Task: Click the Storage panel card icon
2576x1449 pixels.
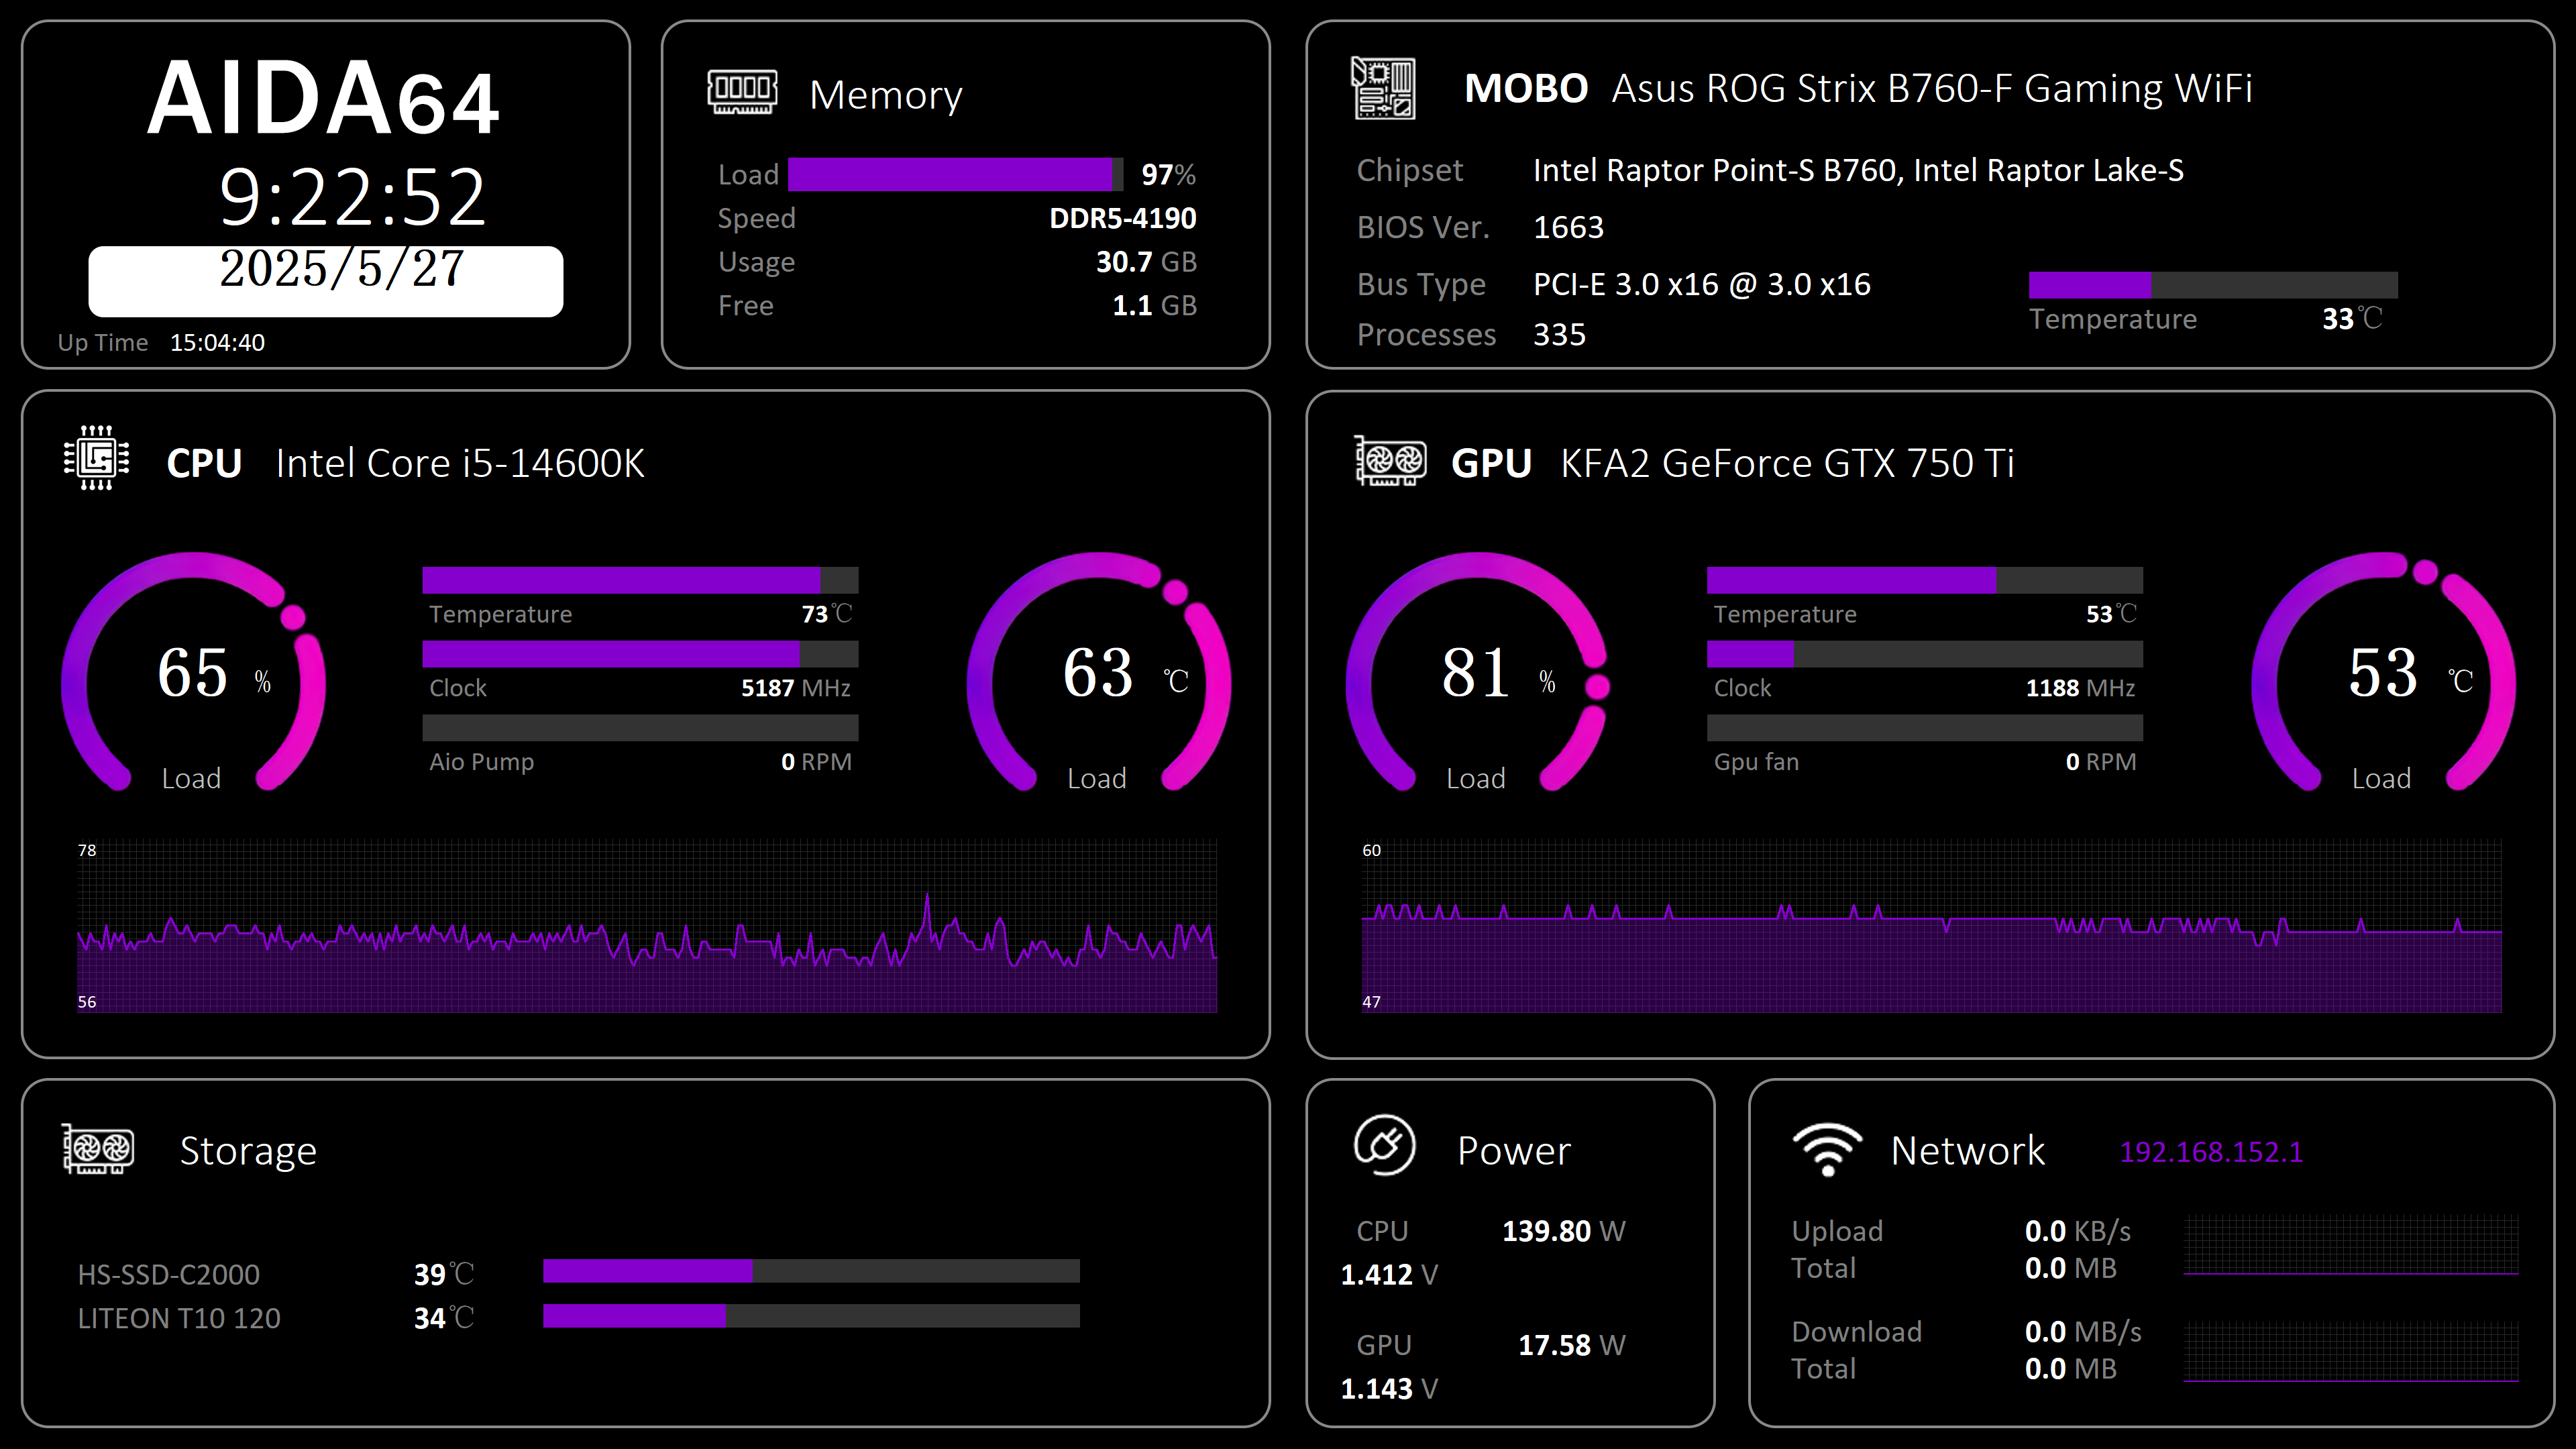Action: coord(98,1149)
